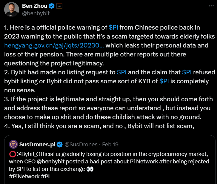Screen dimensions: 217x184
Task: Open the SusDrones.pi display name
Action: click(37, 145)
